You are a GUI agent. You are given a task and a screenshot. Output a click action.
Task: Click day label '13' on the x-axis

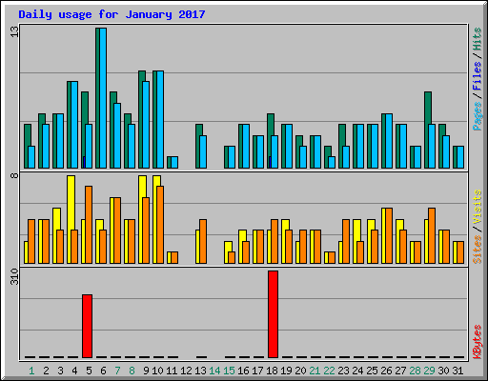(x=200, y=371)
